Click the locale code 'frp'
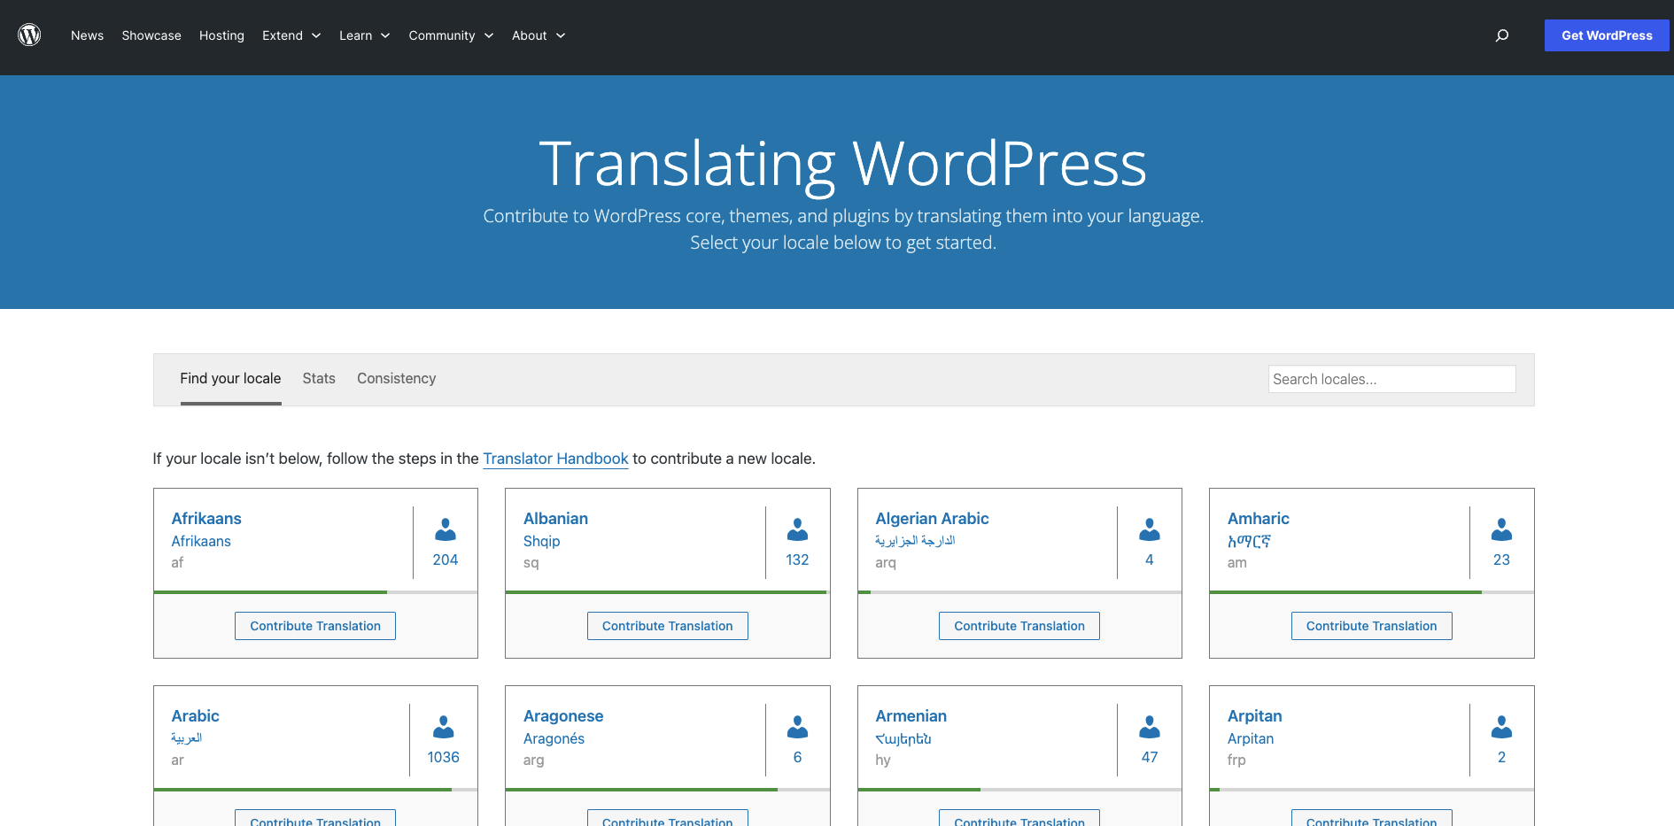1674x826 pixels. 1236,760
